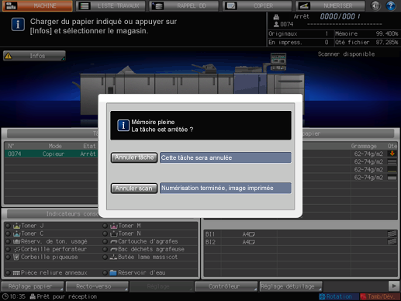The width and height of the screenshot is (401, 301).
Task: Click the LISTE TRAVAUX list icon
Action: [x=85, y=5]
